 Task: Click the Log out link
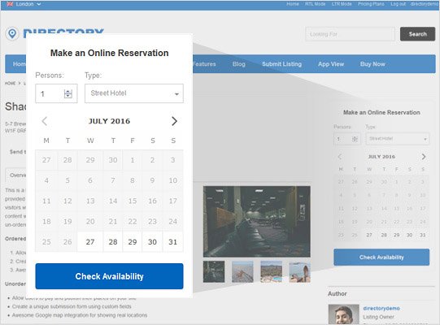398,4
